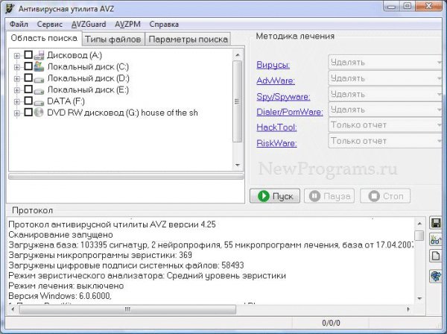
Task: Open the AVZGuard menu
Action: tap(89, 25)
